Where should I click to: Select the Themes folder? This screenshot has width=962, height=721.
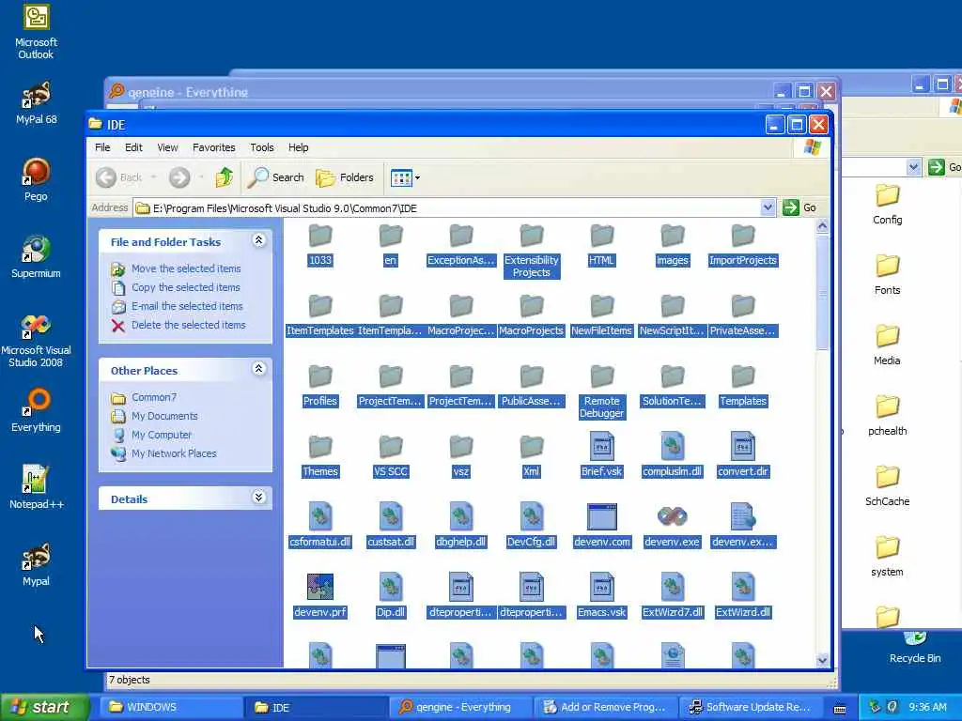point(320,455)
